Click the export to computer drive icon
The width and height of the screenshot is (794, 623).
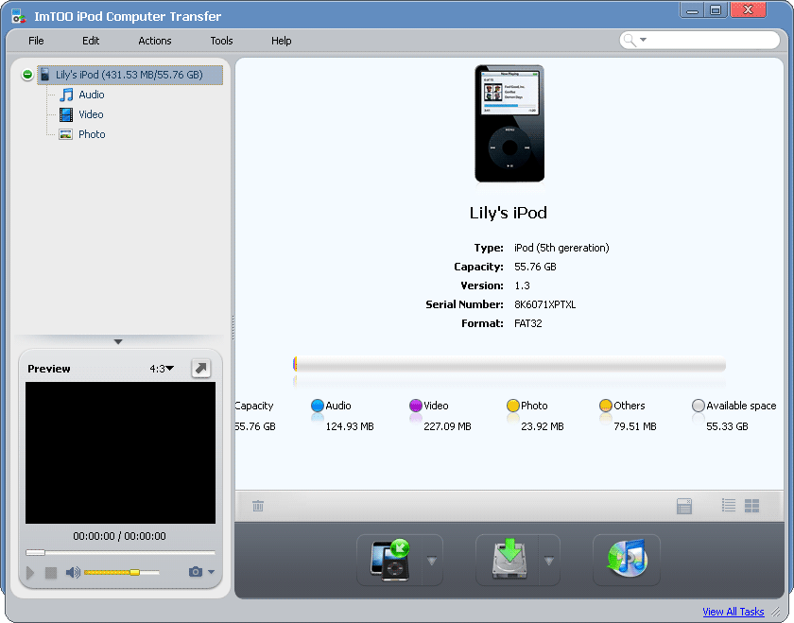pos(508,560)
